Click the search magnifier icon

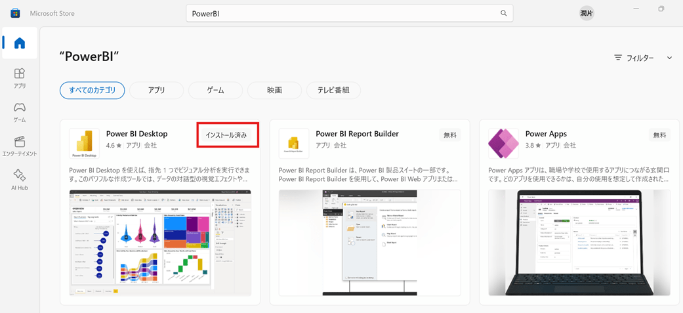[503, 13]
